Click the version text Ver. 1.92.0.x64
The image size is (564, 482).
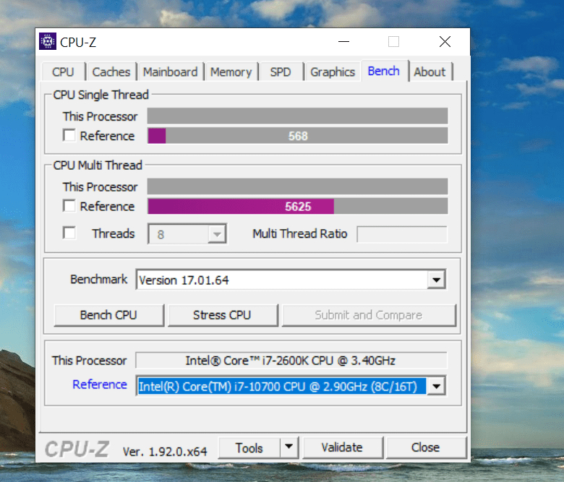click(x=165, y=452)
